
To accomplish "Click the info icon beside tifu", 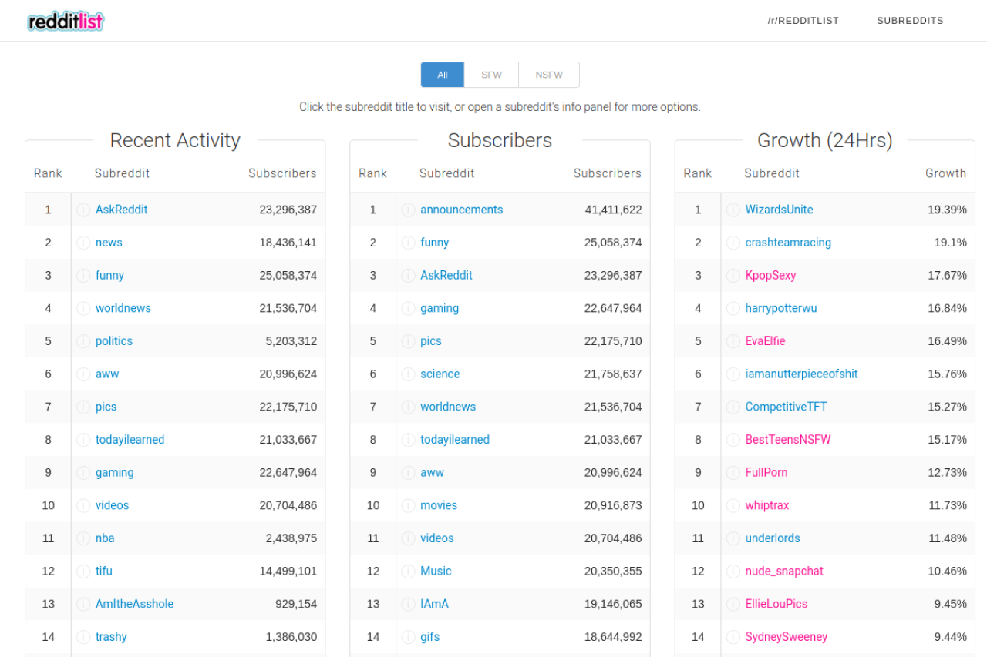I will point(83,571).
